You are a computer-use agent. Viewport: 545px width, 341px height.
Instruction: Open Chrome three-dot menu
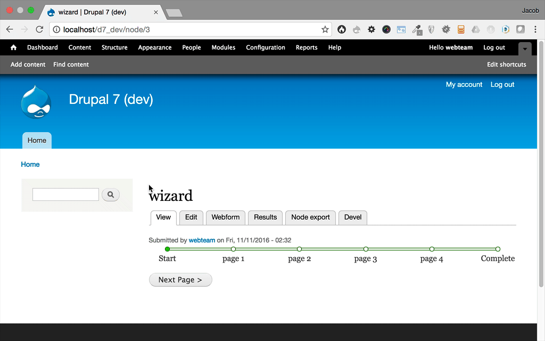click(x=535, y=30)
